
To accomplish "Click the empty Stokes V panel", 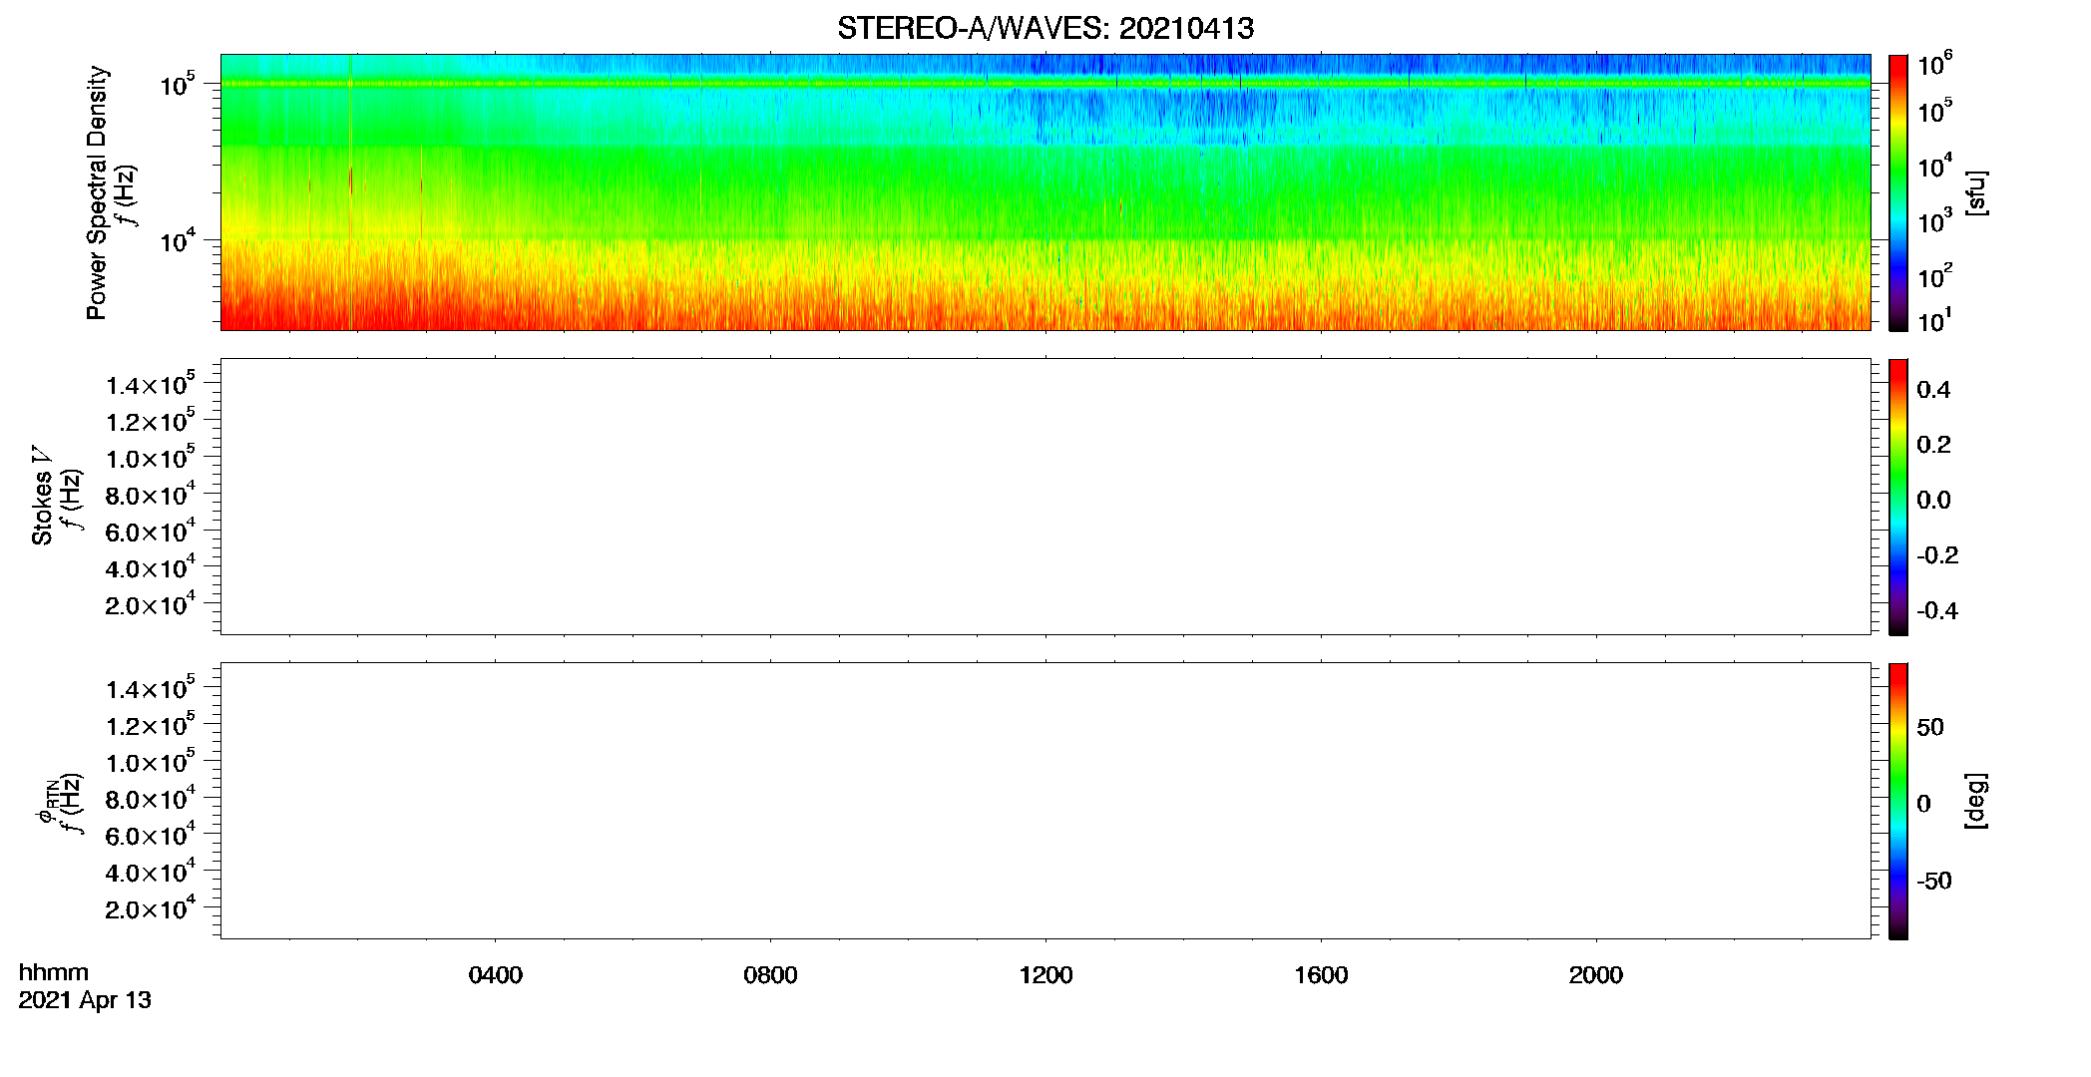I will tap(1045, 497).
